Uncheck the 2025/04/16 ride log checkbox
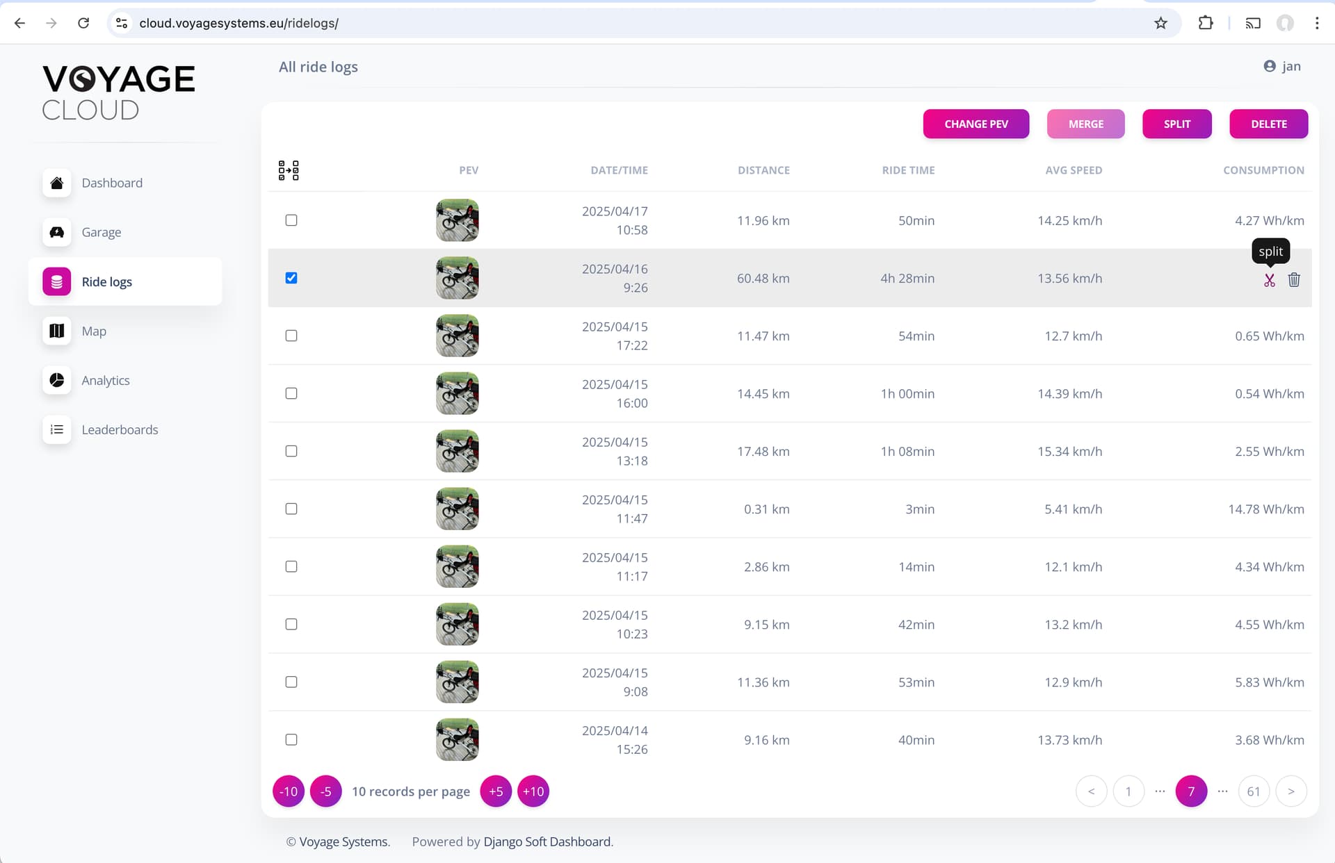 291,278
